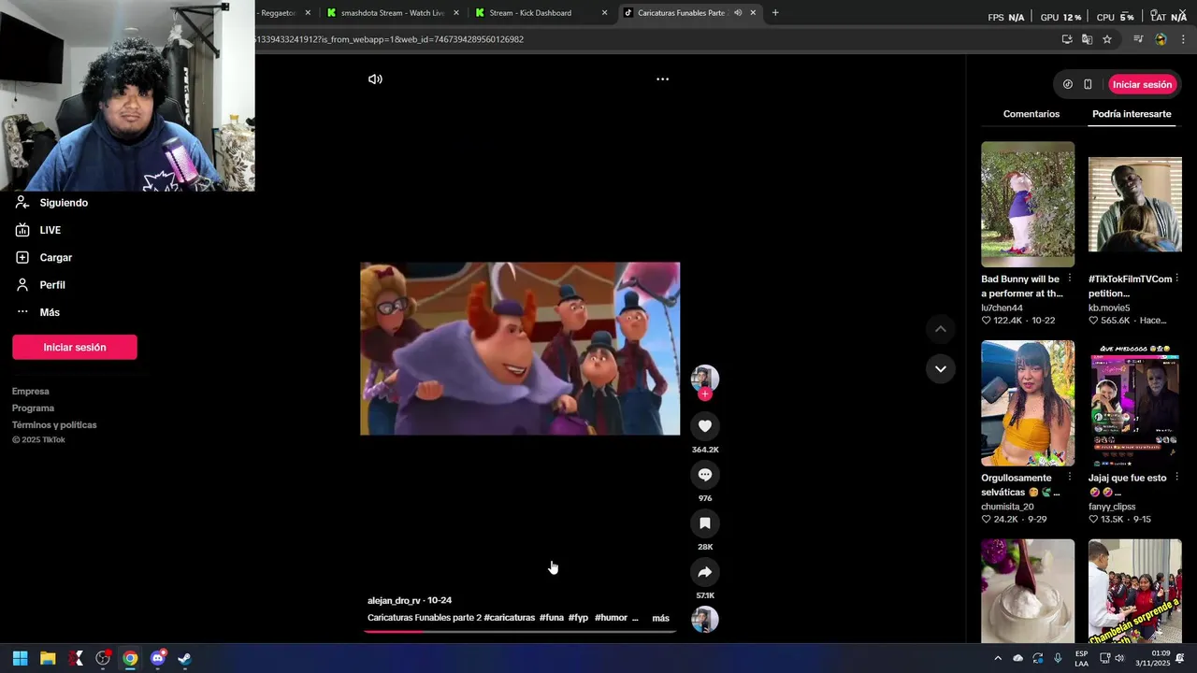Open fanyy_clipss video thumbnail
Screen dimensions: 1197x673
click(1135, 403)
